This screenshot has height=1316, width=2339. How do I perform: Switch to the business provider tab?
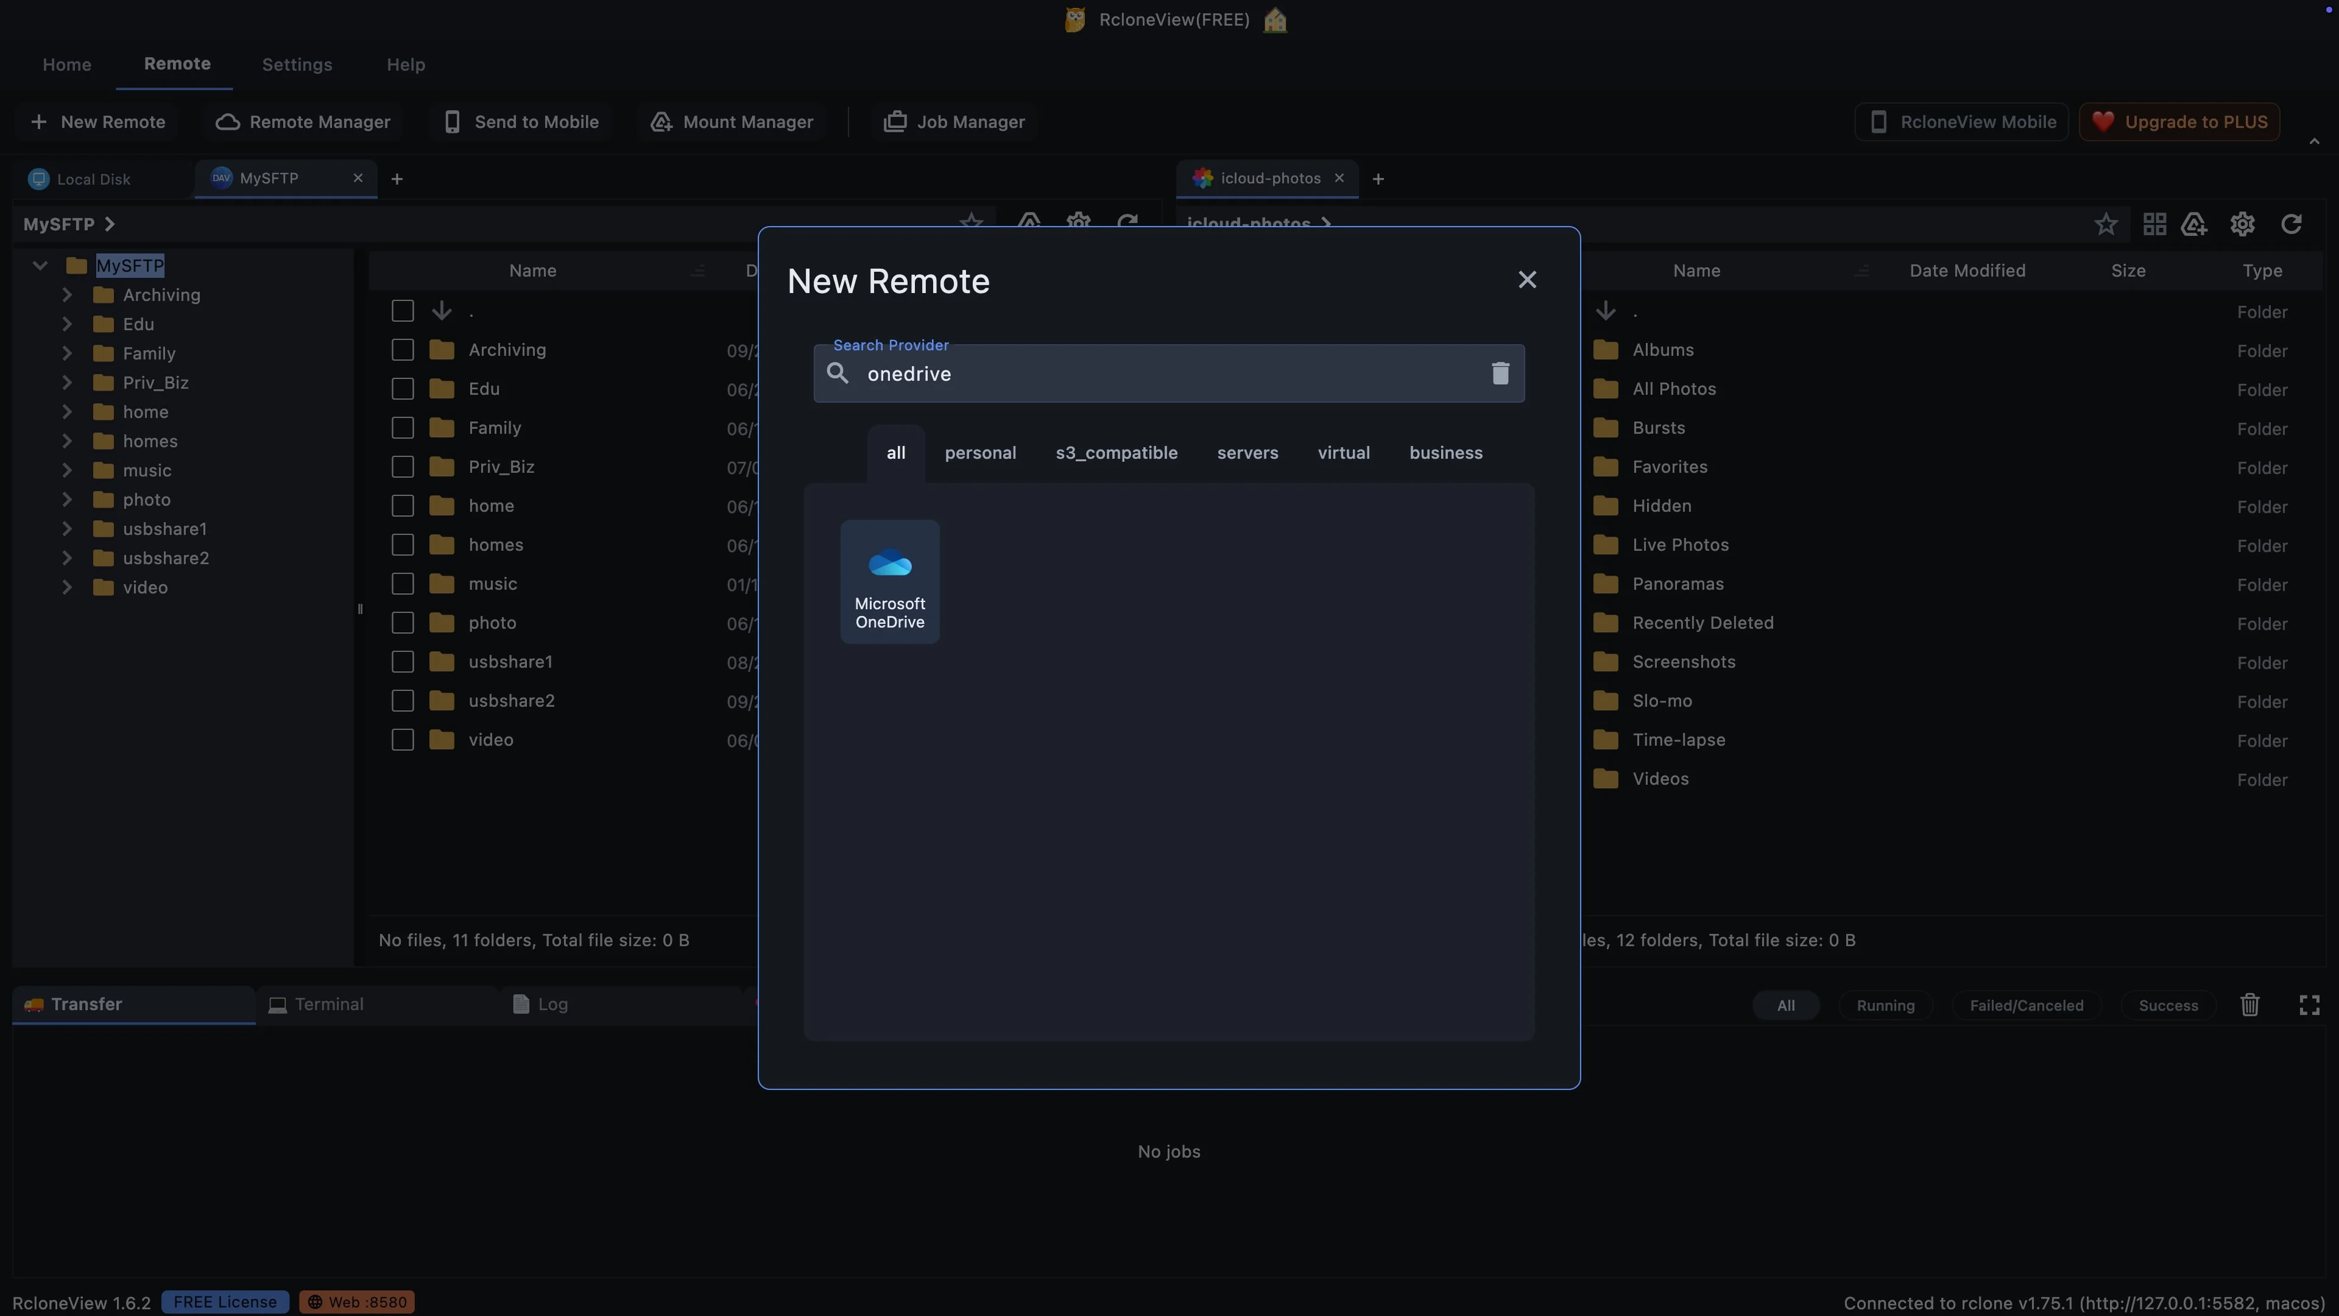coord(1445,453)
